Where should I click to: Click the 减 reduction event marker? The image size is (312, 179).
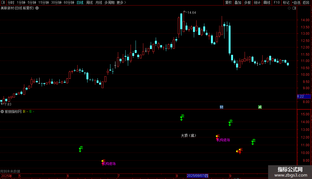click(260, 107)
